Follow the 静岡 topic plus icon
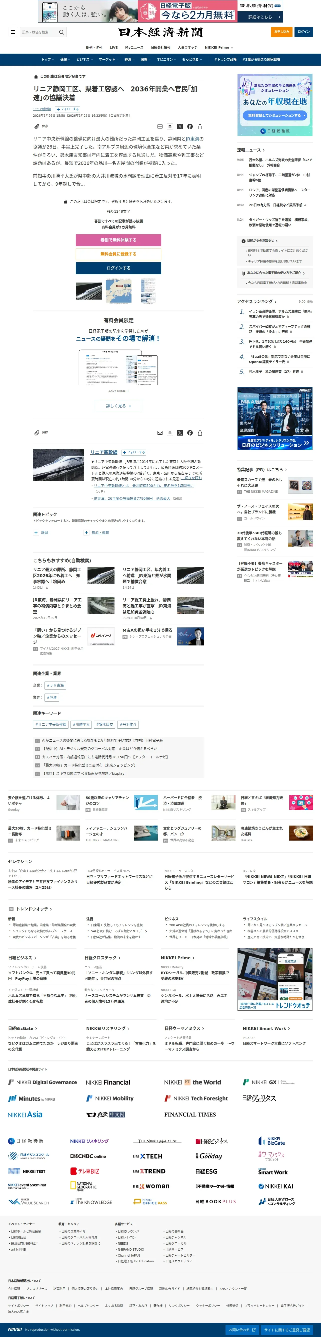Viewport: 321px width, 1337px height. pyautogui.click(x=36, y=532)
